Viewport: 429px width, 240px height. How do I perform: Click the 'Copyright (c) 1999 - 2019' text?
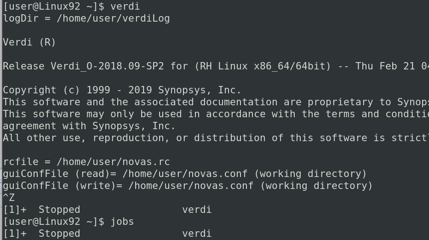[x=77, y=90]
